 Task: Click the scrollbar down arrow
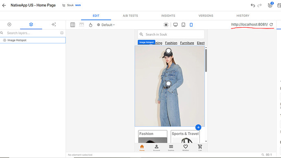206,141
